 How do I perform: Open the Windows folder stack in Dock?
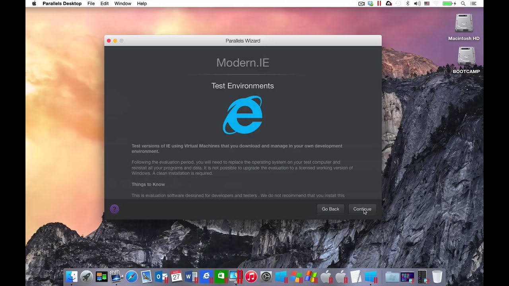point(392,276)
